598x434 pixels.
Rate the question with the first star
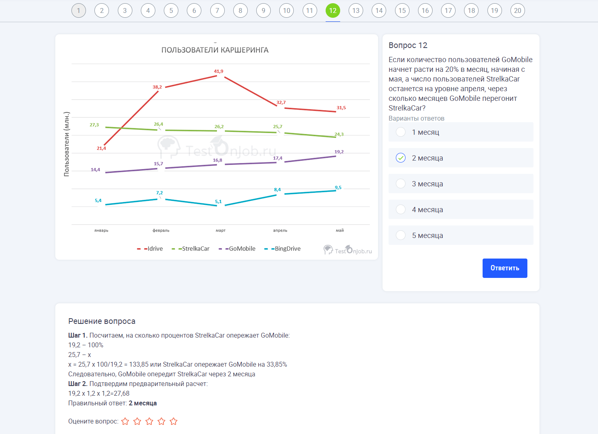pos(125,421)
